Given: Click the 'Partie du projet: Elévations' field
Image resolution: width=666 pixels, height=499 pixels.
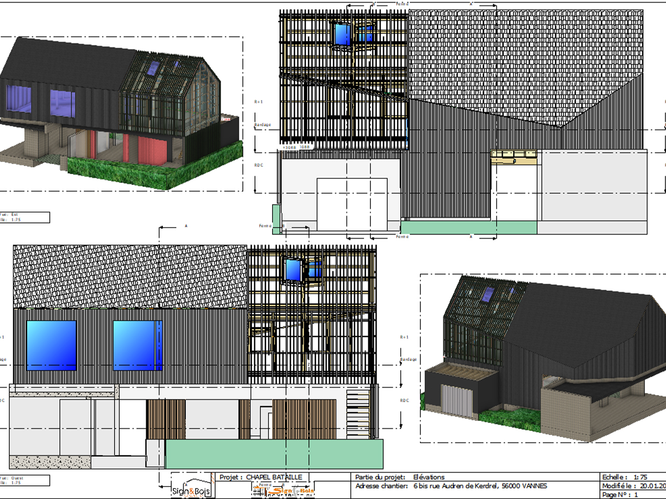Looking at the screenshot, I should click(400, 477).
